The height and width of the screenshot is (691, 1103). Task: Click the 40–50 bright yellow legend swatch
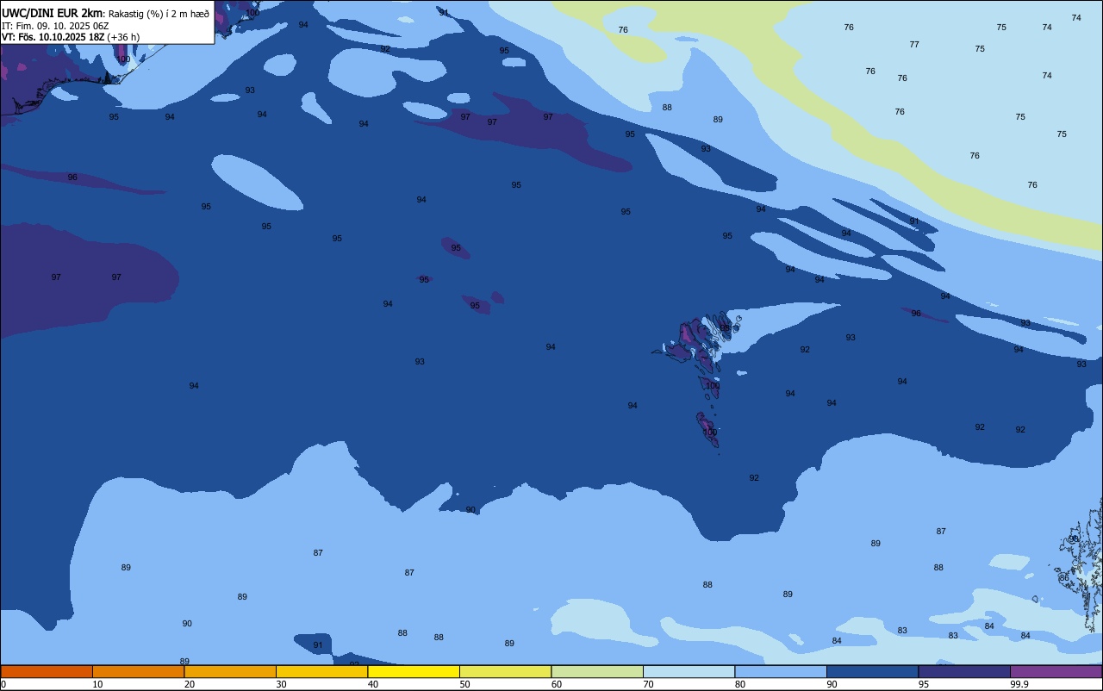coord(414,671)
